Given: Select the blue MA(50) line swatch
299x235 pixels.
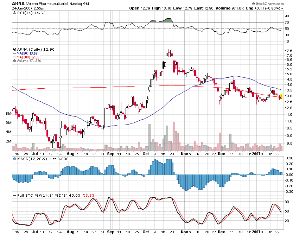Looking at the screenshot, I should tap(14, 53).
